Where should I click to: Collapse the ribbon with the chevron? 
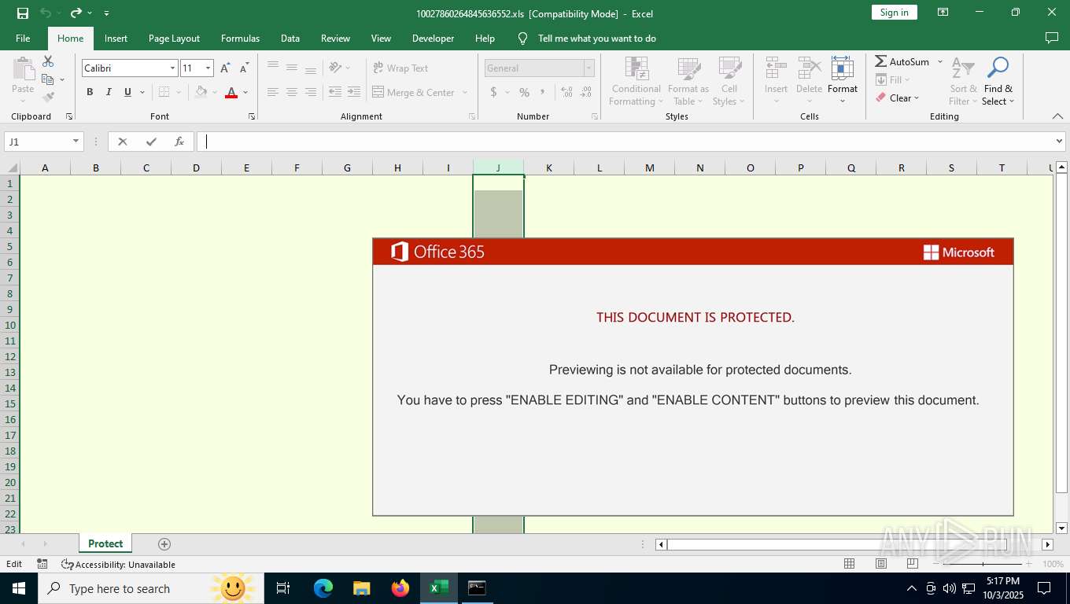[x=1057, y=116]
